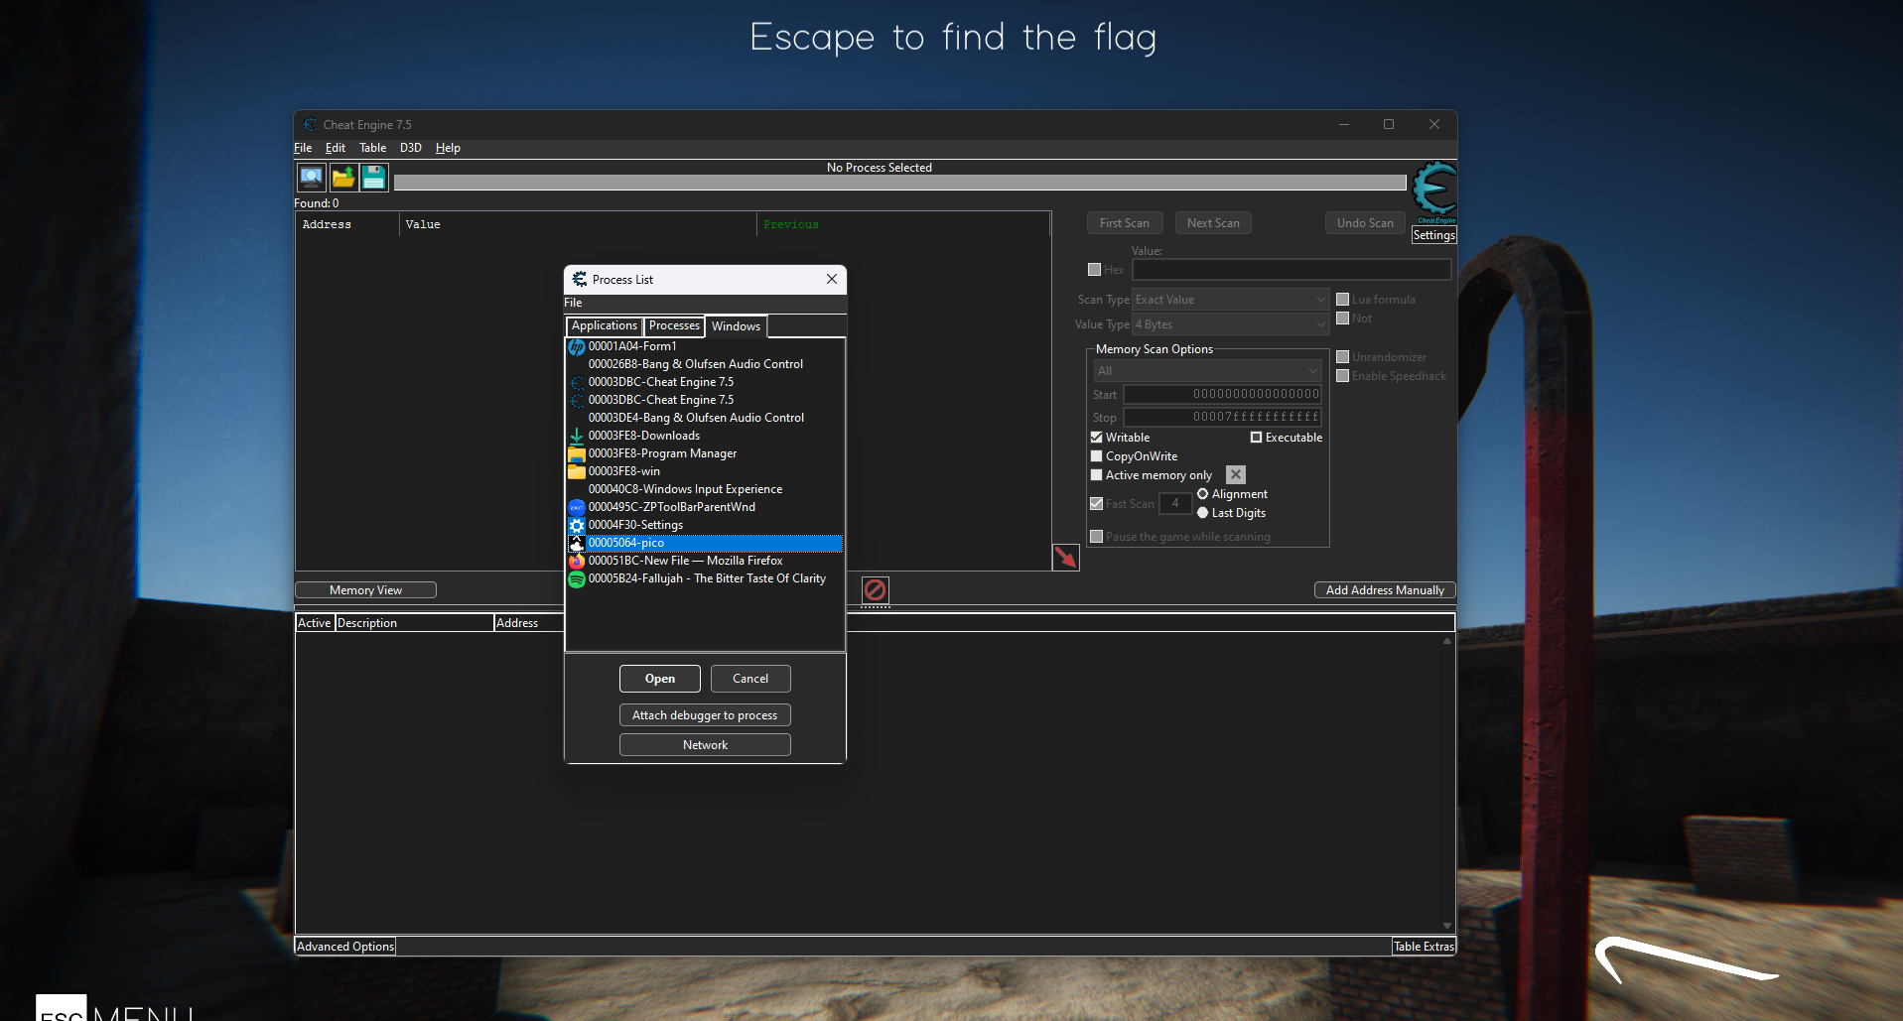Click the Start address field

pyautogui.click(x=1222, y=394)
